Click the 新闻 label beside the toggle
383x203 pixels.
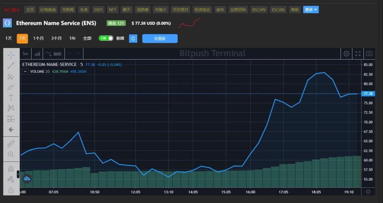point(120,38)
